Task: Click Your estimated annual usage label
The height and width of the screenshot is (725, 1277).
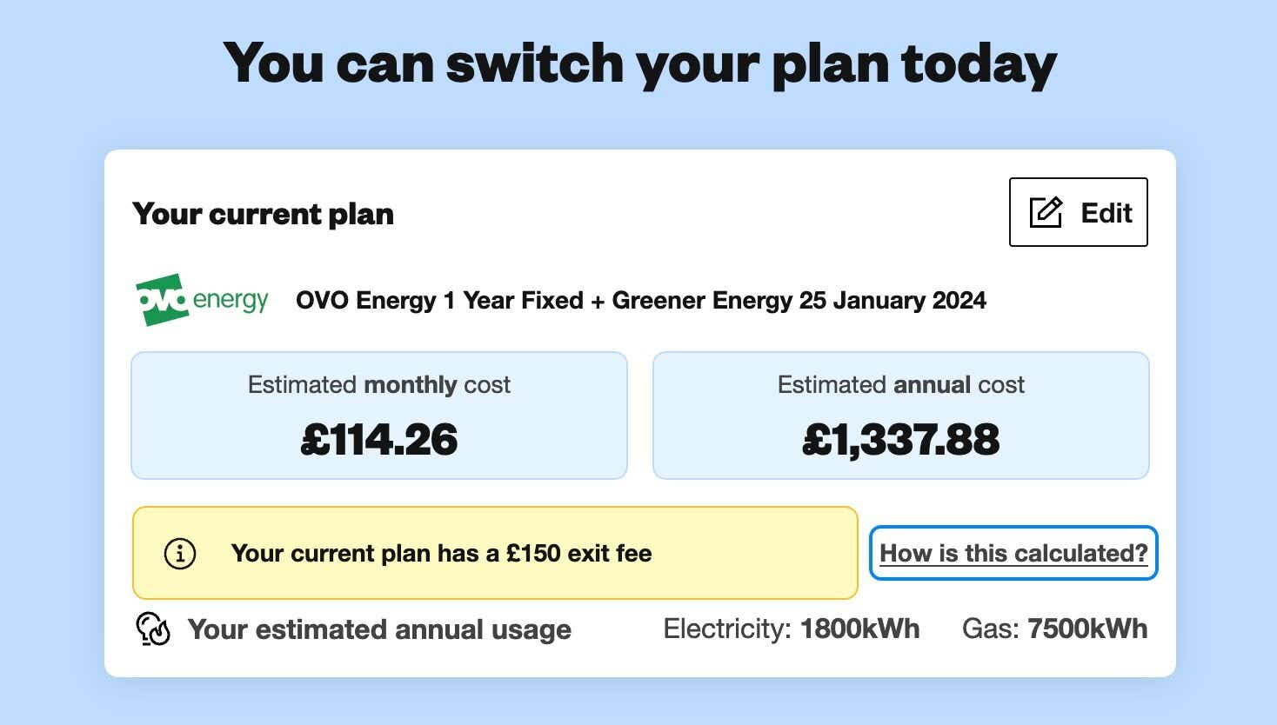Action: pyautogui.click(x=379, y=629)
